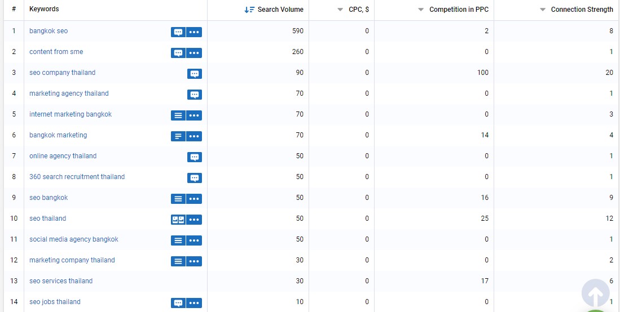Viewport: 620px width, 312px height.
Task: Open the three-dots menu for bangkok marketing
Action: tap(194, 136)
